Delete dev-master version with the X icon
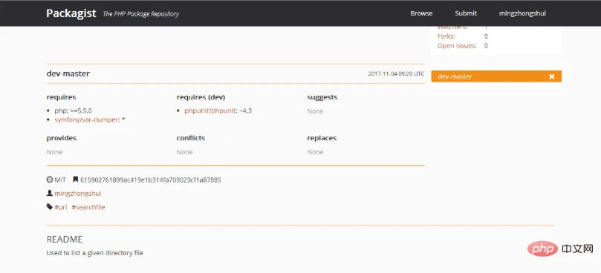The height and width of the screenshot is (273, 601). (551, 76)
